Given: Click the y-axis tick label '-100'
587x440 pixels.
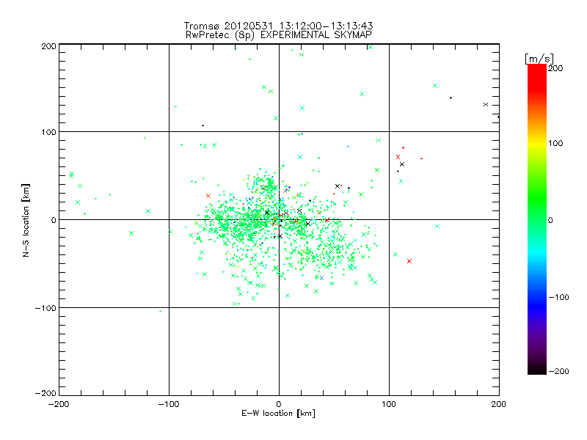Looking at the screenshot, I should coord(45,308).
